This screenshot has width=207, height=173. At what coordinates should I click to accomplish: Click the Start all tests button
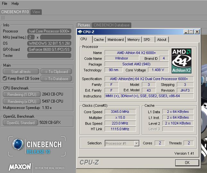pyautogui.click(x=21, y=72)
